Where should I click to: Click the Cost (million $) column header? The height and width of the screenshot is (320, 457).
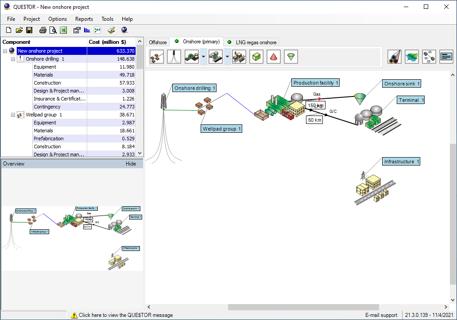(x=111, y=42)
